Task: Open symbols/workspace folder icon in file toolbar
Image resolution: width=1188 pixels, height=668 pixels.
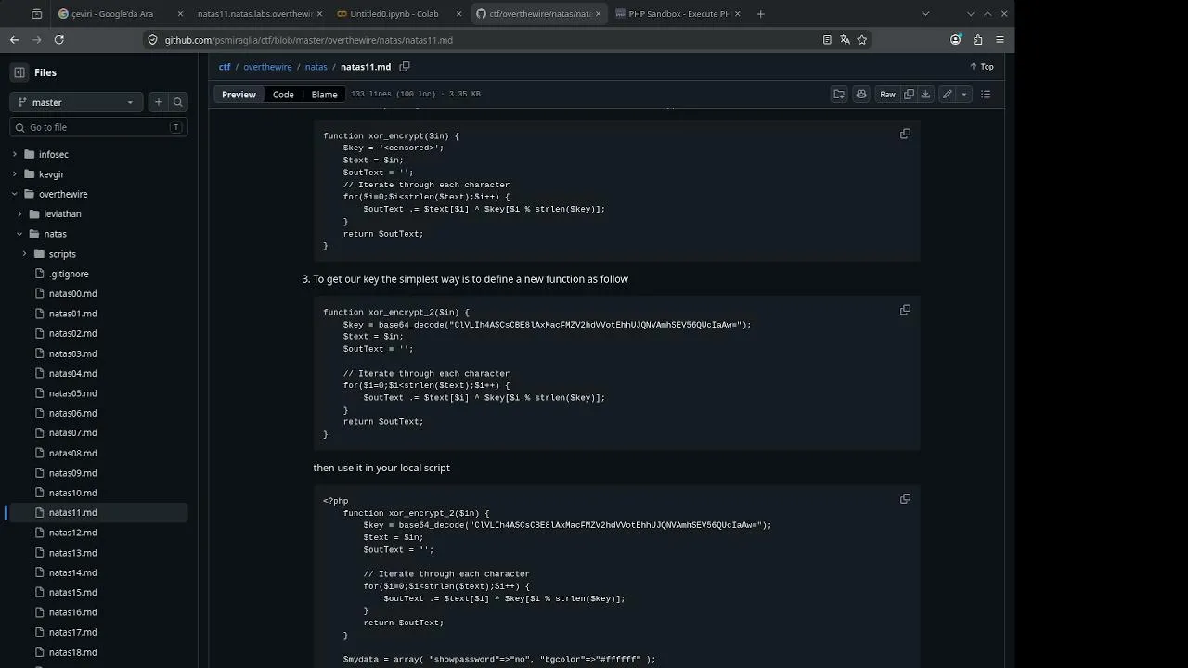Action: coord(839,94)
